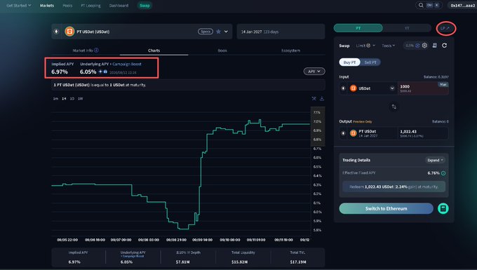This screenshot has width=477, height=270.
Task: Click Total TVL $17.19M stat
Action: (x=298, y=257)
